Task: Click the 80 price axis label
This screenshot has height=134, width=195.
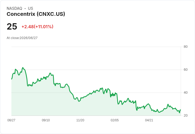Action: pyautogui.click(x=185, y=47)
